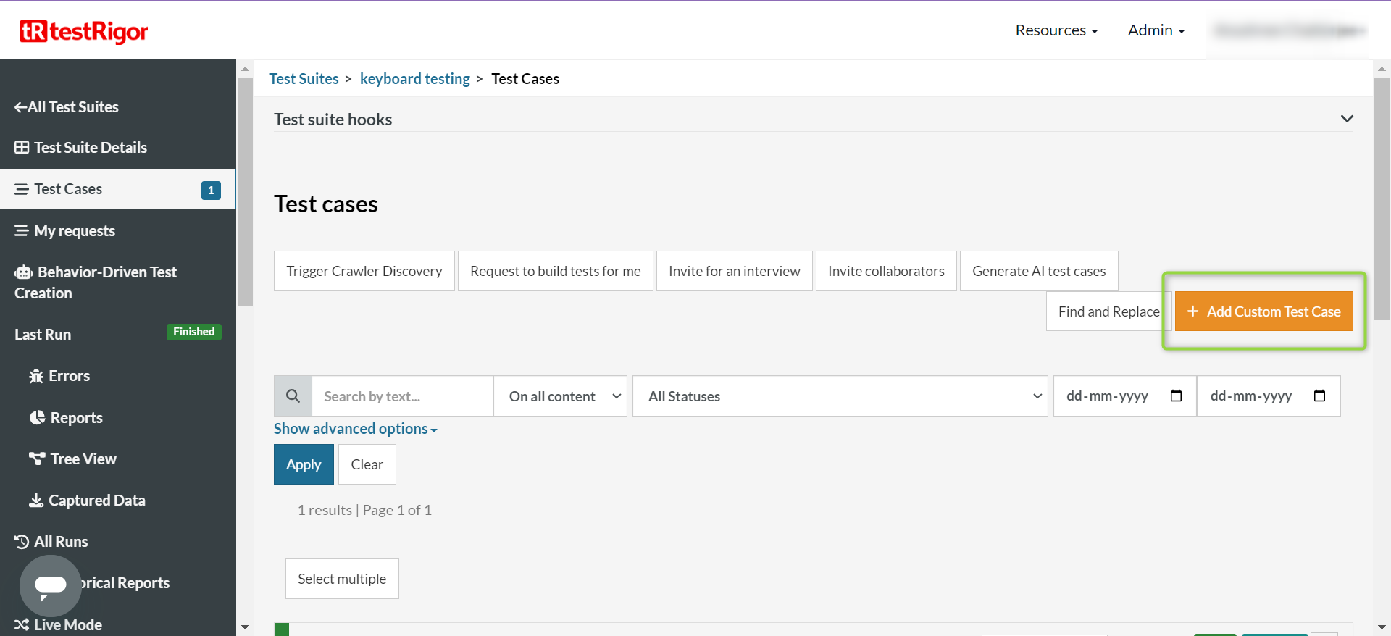Go to Captured Data section
The height and width of the screenshot is (636, 1391).
(87, 501)
